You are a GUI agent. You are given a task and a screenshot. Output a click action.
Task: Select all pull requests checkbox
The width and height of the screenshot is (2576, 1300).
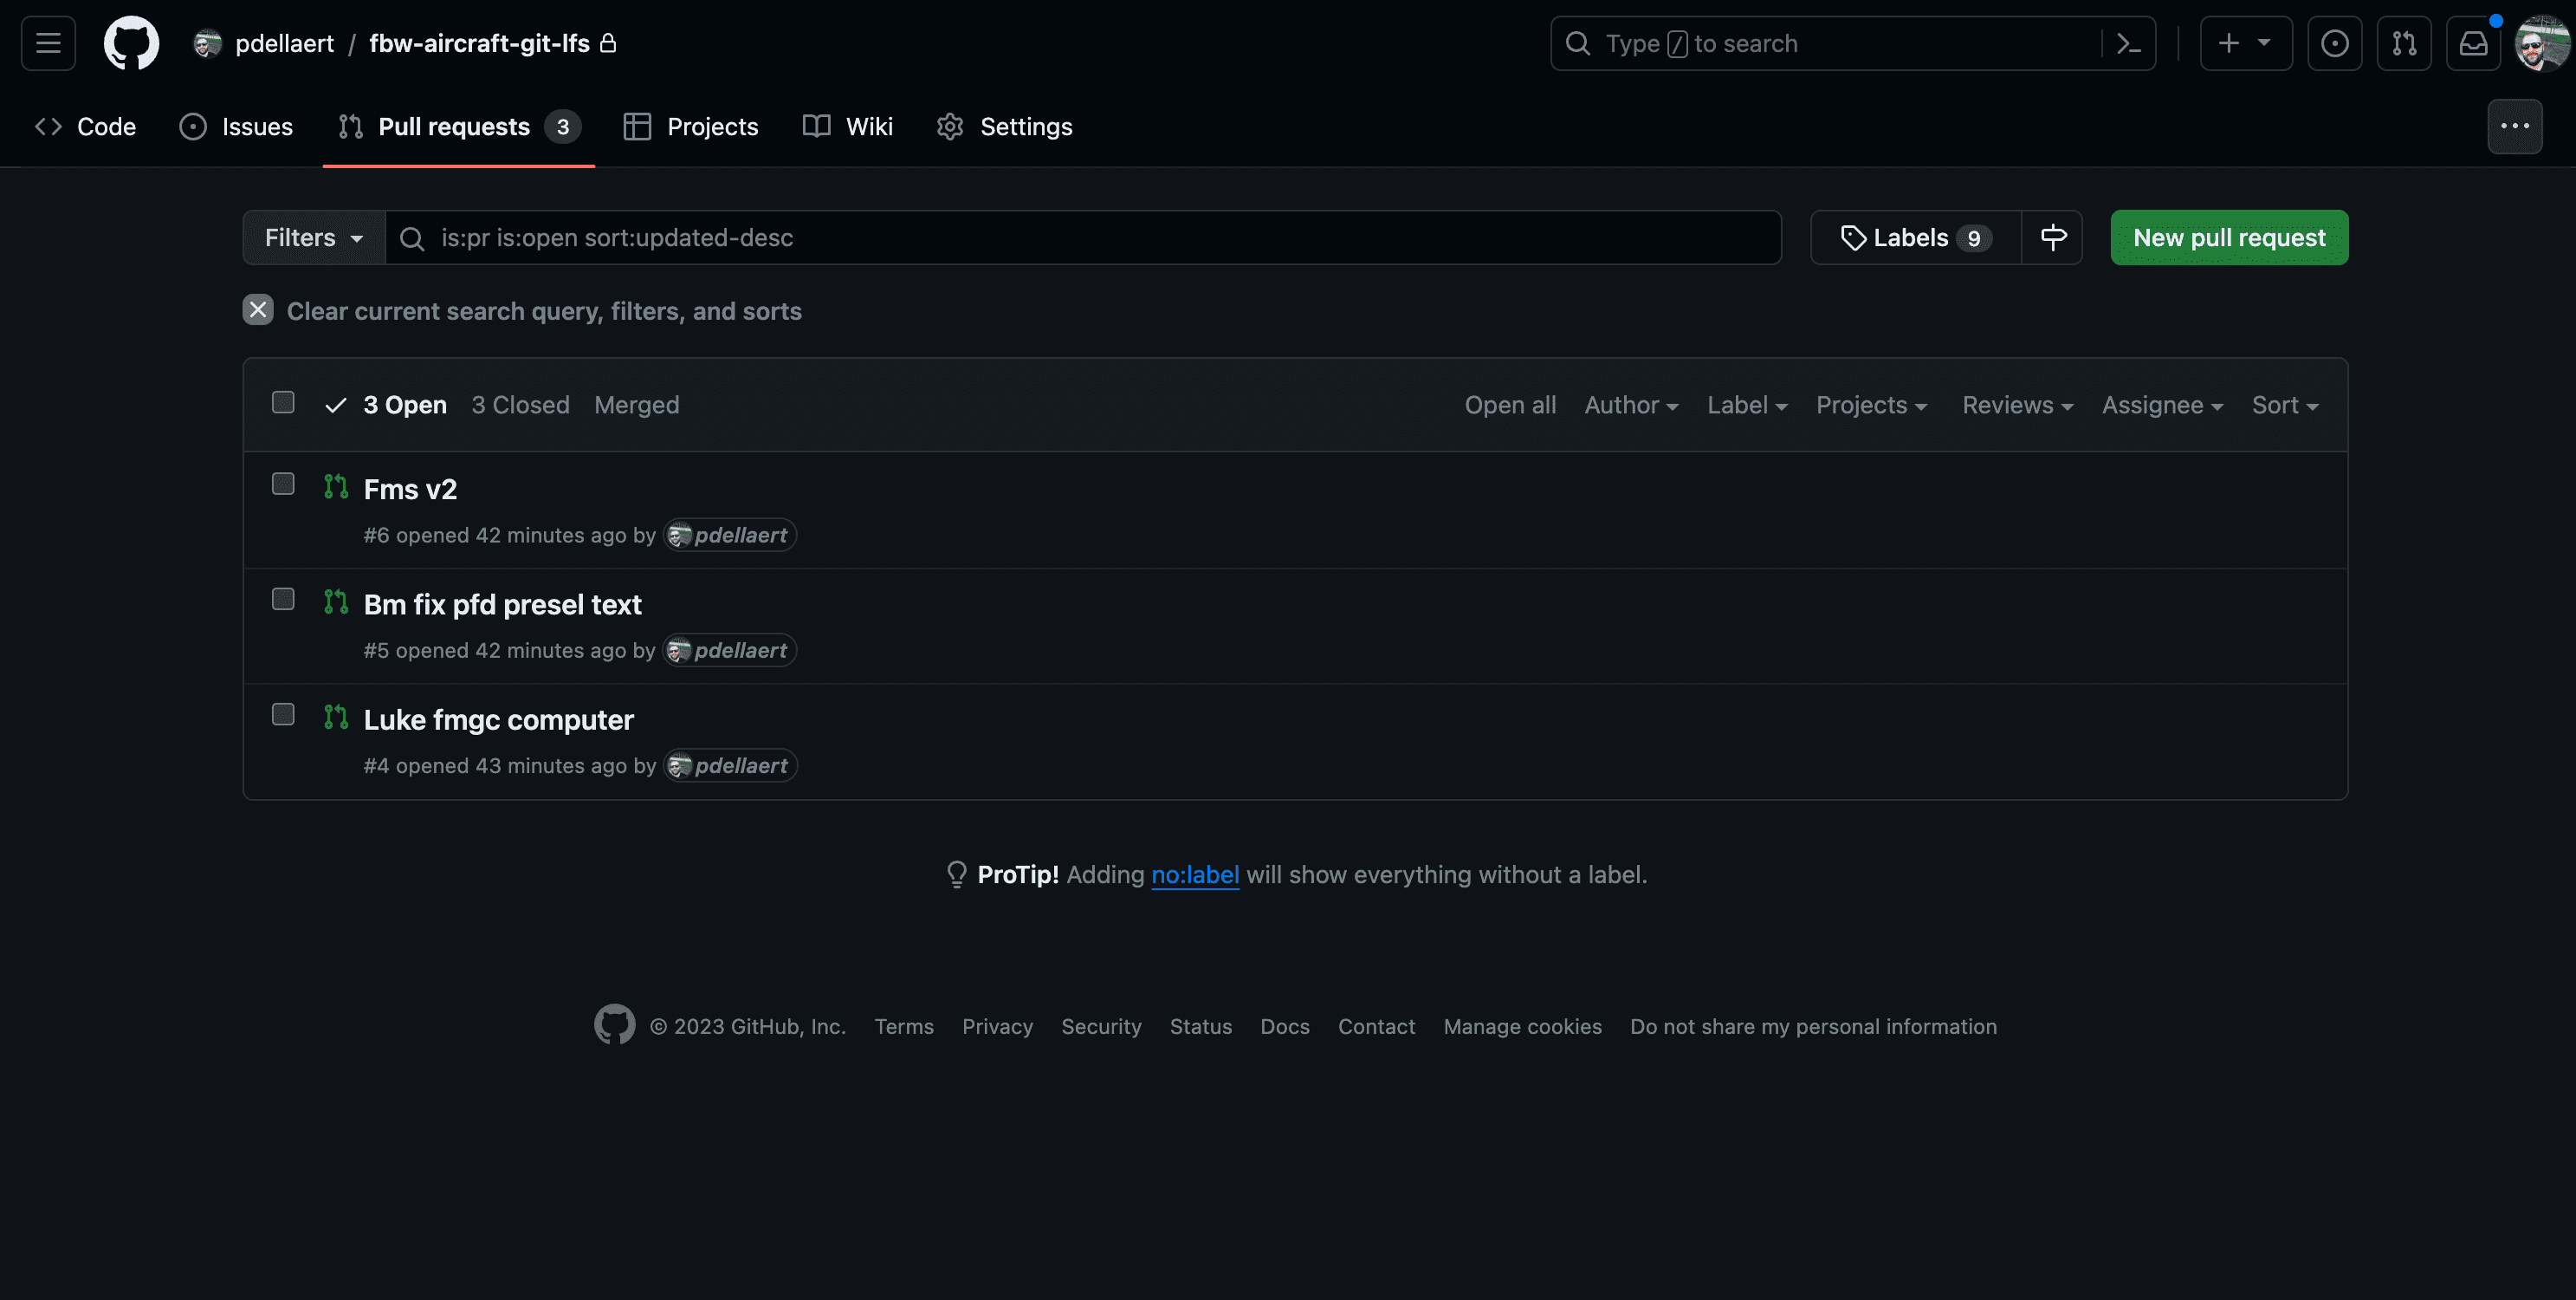[283, 402]
